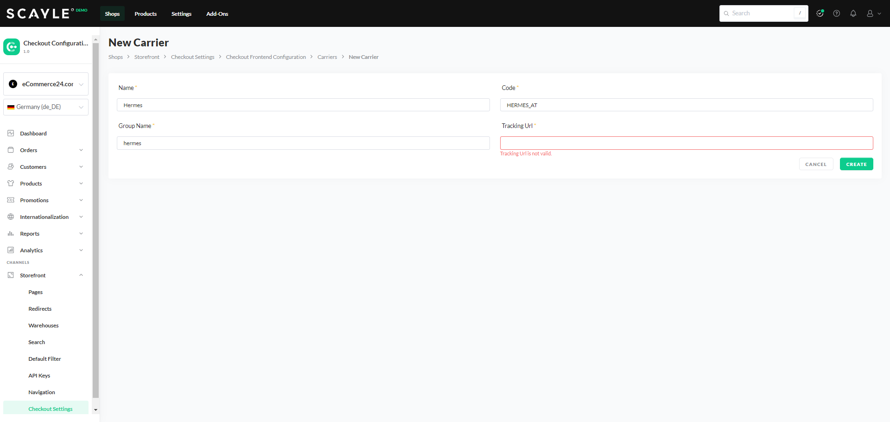Click the Dashboard sidebar icon
Viewport: 890px width, 422px height.
(11, 134)
